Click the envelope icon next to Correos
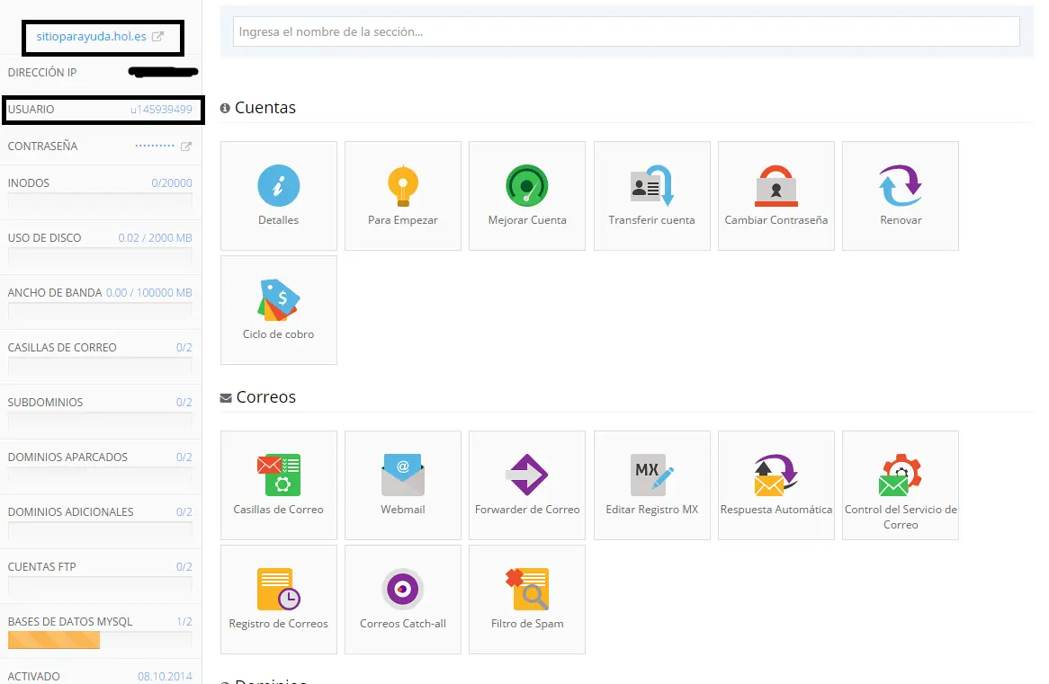This screenshot has width=1049, height=684. (226, 398)
